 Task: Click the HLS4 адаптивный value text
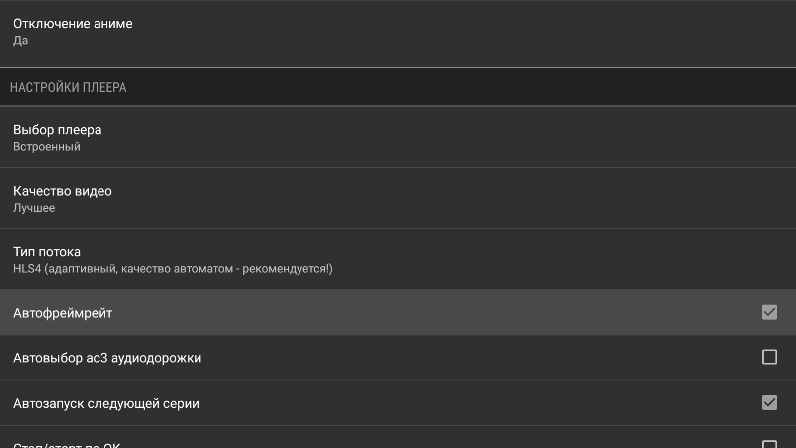(173, 269)
